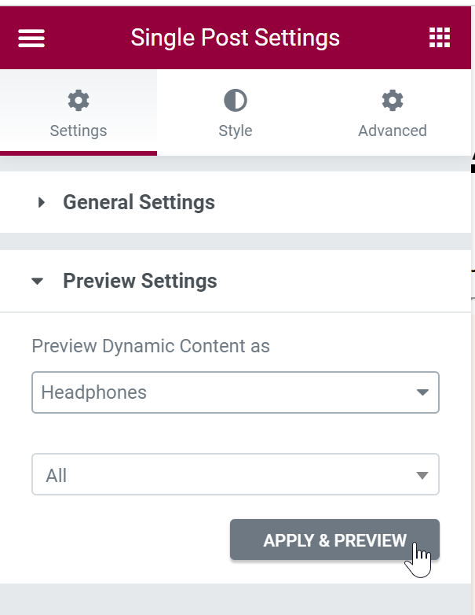The width and height of the screenshot is (475, 615).
Task: Expand General Settings using its arrow
Action: coord(41,202)
